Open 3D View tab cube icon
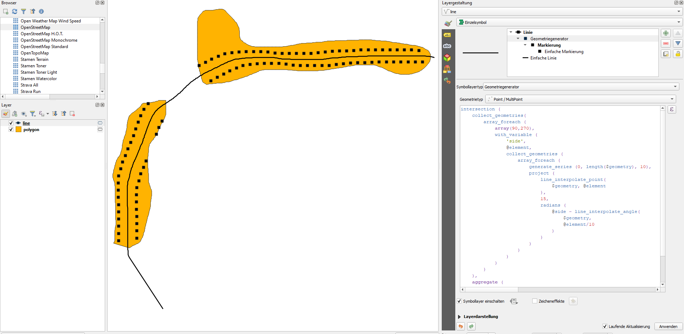Viewport: 684px width, 334px height. click(x=447, y=58)
